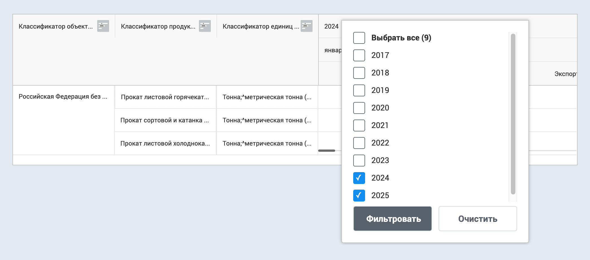Screen dimensions: 590x260
Task: Click the filter list vertical scrollbar
Action: pyautogui.click(x=513, y=113)
